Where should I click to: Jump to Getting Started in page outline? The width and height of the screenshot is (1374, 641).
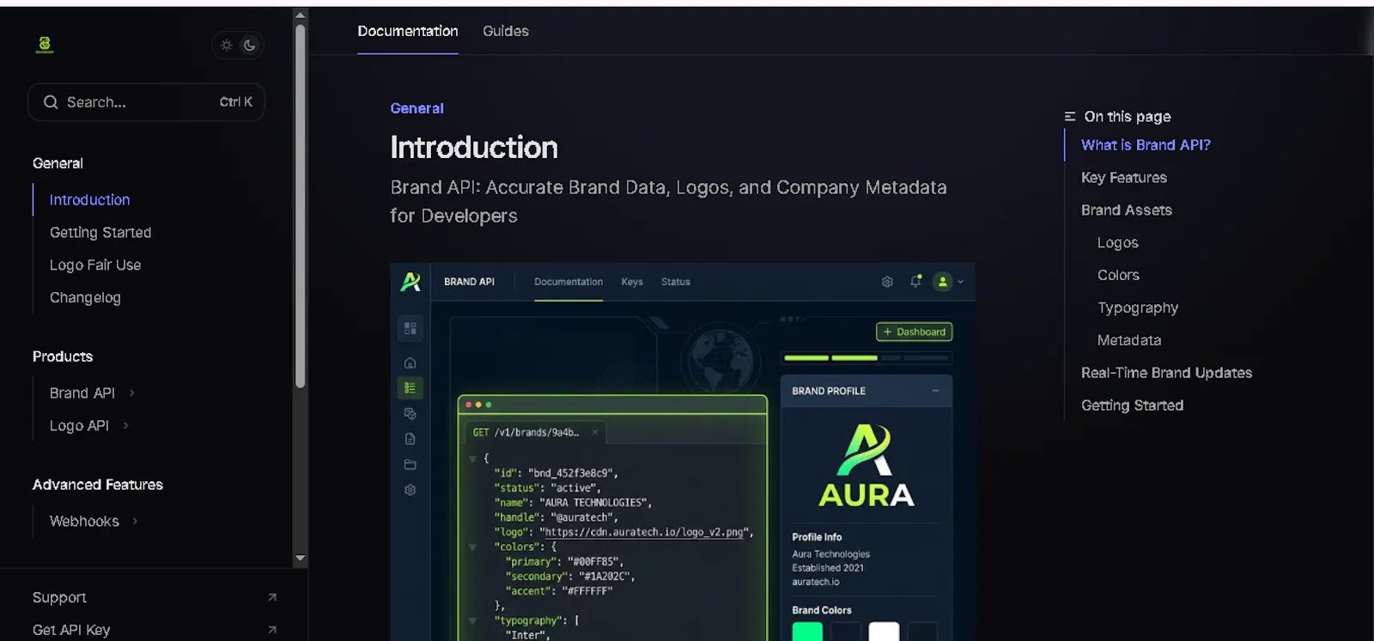(x=1132, y=406)
